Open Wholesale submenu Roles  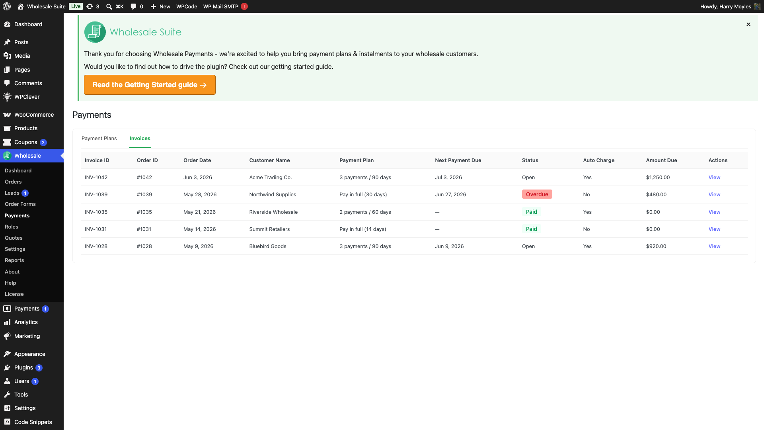12,227
